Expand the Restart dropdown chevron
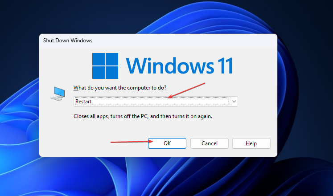This screenshot has width=333, height=196. pyautogui.click(x=234, y=102)
